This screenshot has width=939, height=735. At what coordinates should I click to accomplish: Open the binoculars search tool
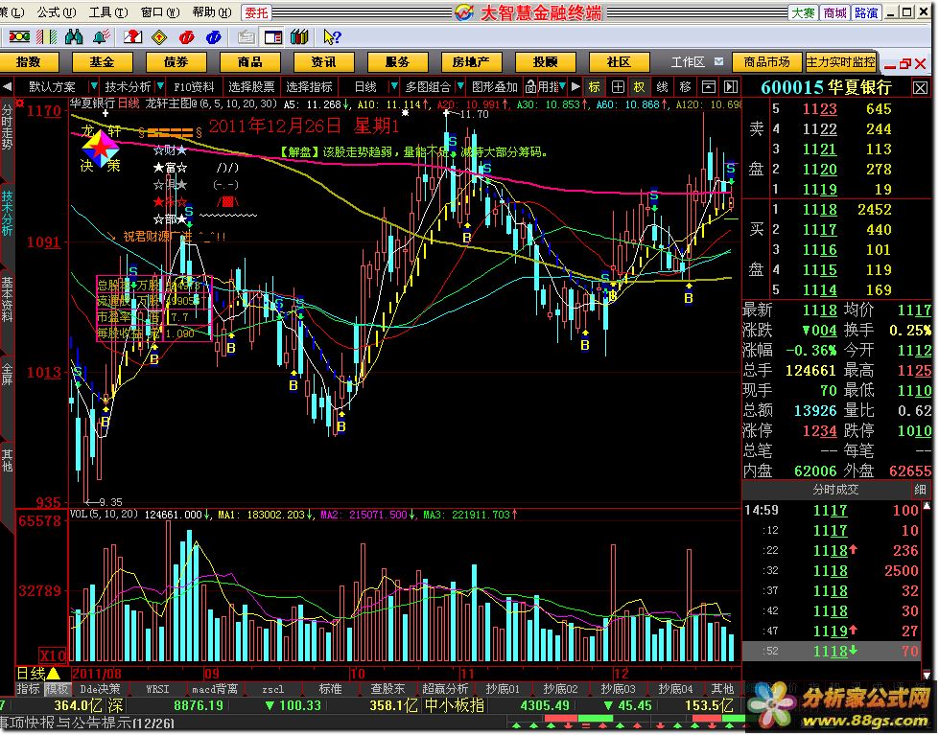point(74,37)
